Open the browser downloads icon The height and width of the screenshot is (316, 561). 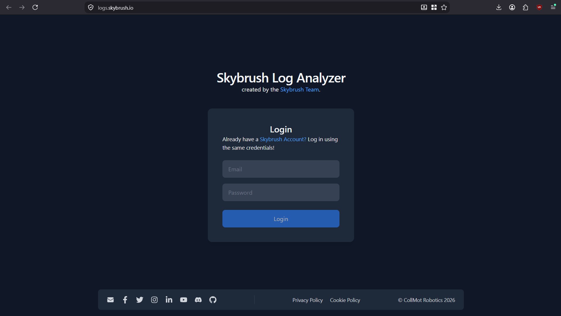[499, 7]
